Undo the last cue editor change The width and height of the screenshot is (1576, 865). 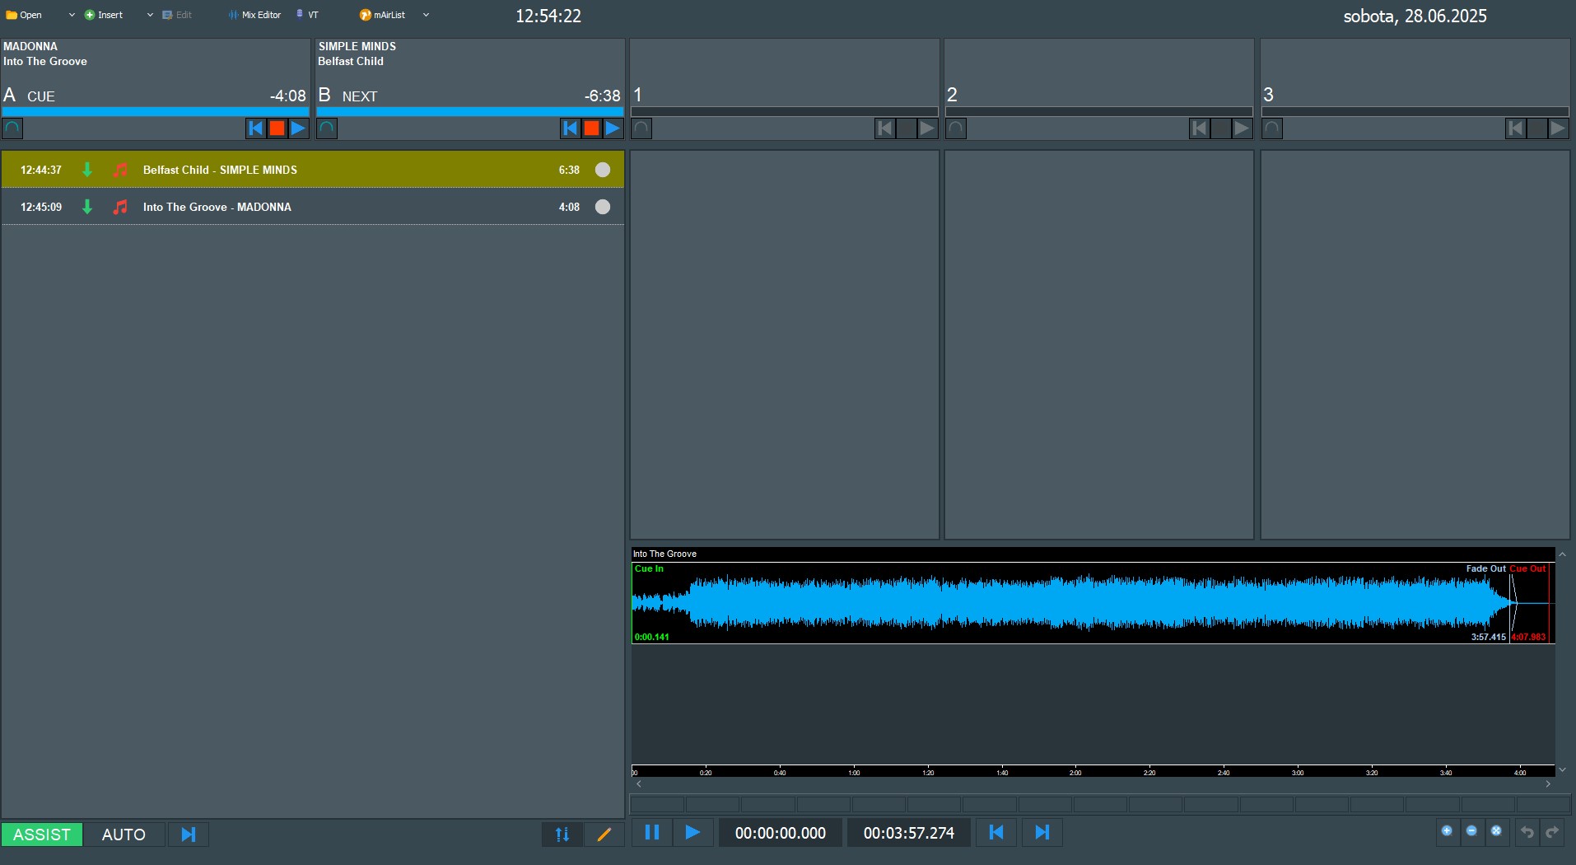[x=1527, y=832]
